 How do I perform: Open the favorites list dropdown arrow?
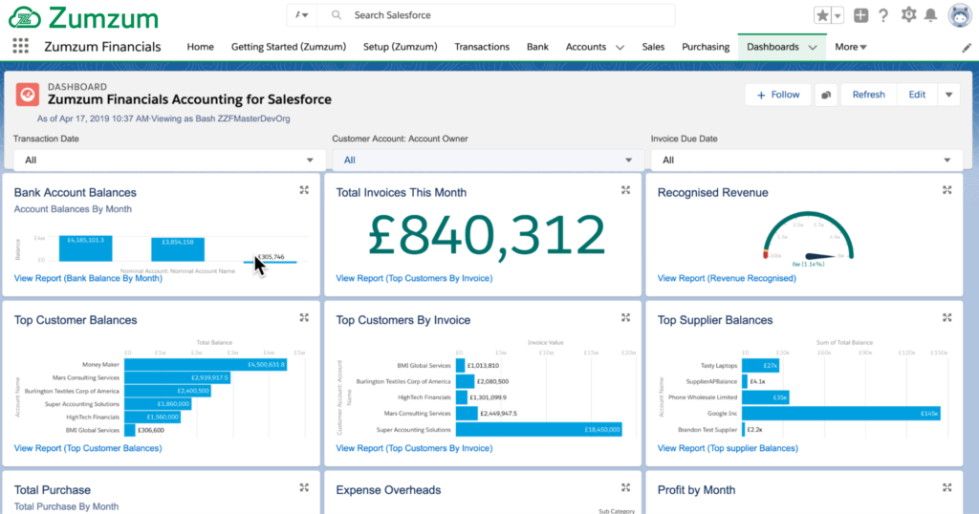pyautogui.click(x=838, y=15)
